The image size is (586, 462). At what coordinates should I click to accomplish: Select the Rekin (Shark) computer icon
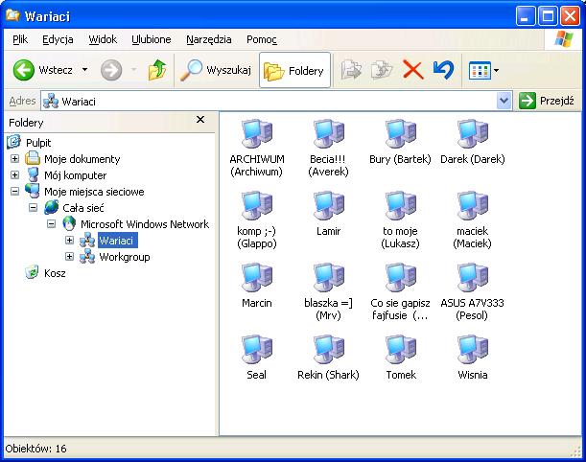coord(328,351)
